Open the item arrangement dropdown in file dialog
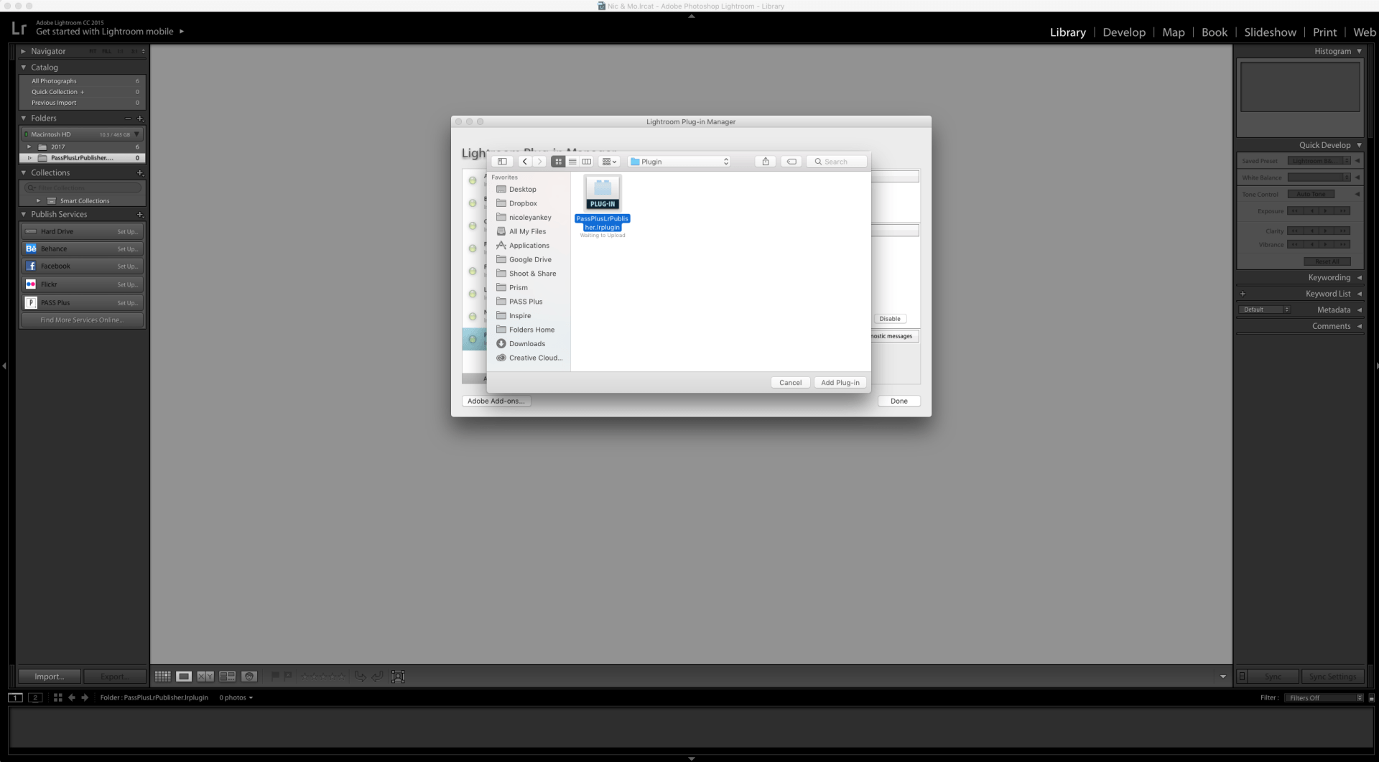The width and height of the screenshot is (1379, 762). coord(609,162)
